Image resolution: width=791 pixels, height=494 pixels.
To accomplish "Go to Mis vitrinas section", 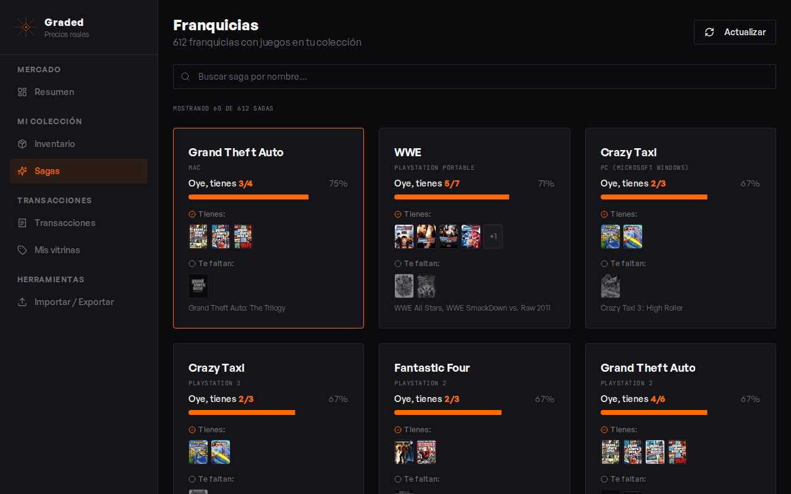I will coord(57,250).
